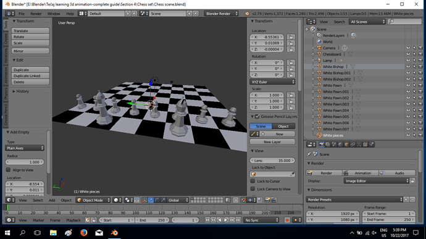Open the Object Constraints properties tab
Screen dimensions: 426x239
pos(353,145)
